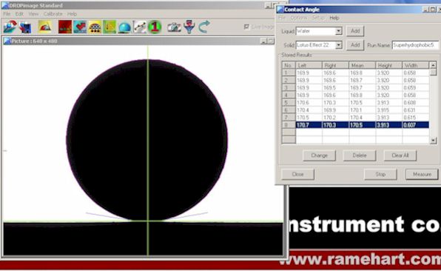Click the green number 1 icon
The image size is (441, 271).
(x=155, y=27)
